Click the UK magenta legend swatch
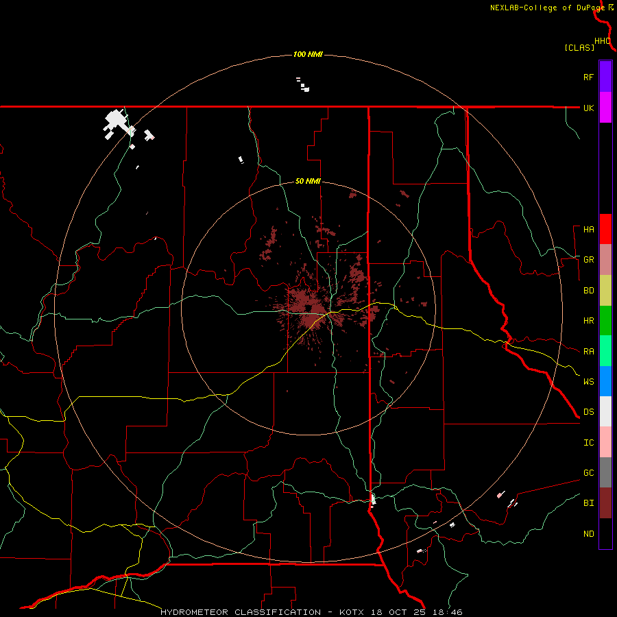 (x=605, y=108)
